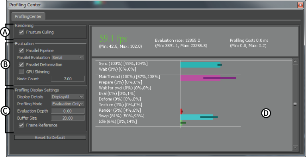Click the Profiling Cost (Min: 0.0, Max: 0.2) text
The width and height of the screenshot is (306, 157).
click(248, 46)
